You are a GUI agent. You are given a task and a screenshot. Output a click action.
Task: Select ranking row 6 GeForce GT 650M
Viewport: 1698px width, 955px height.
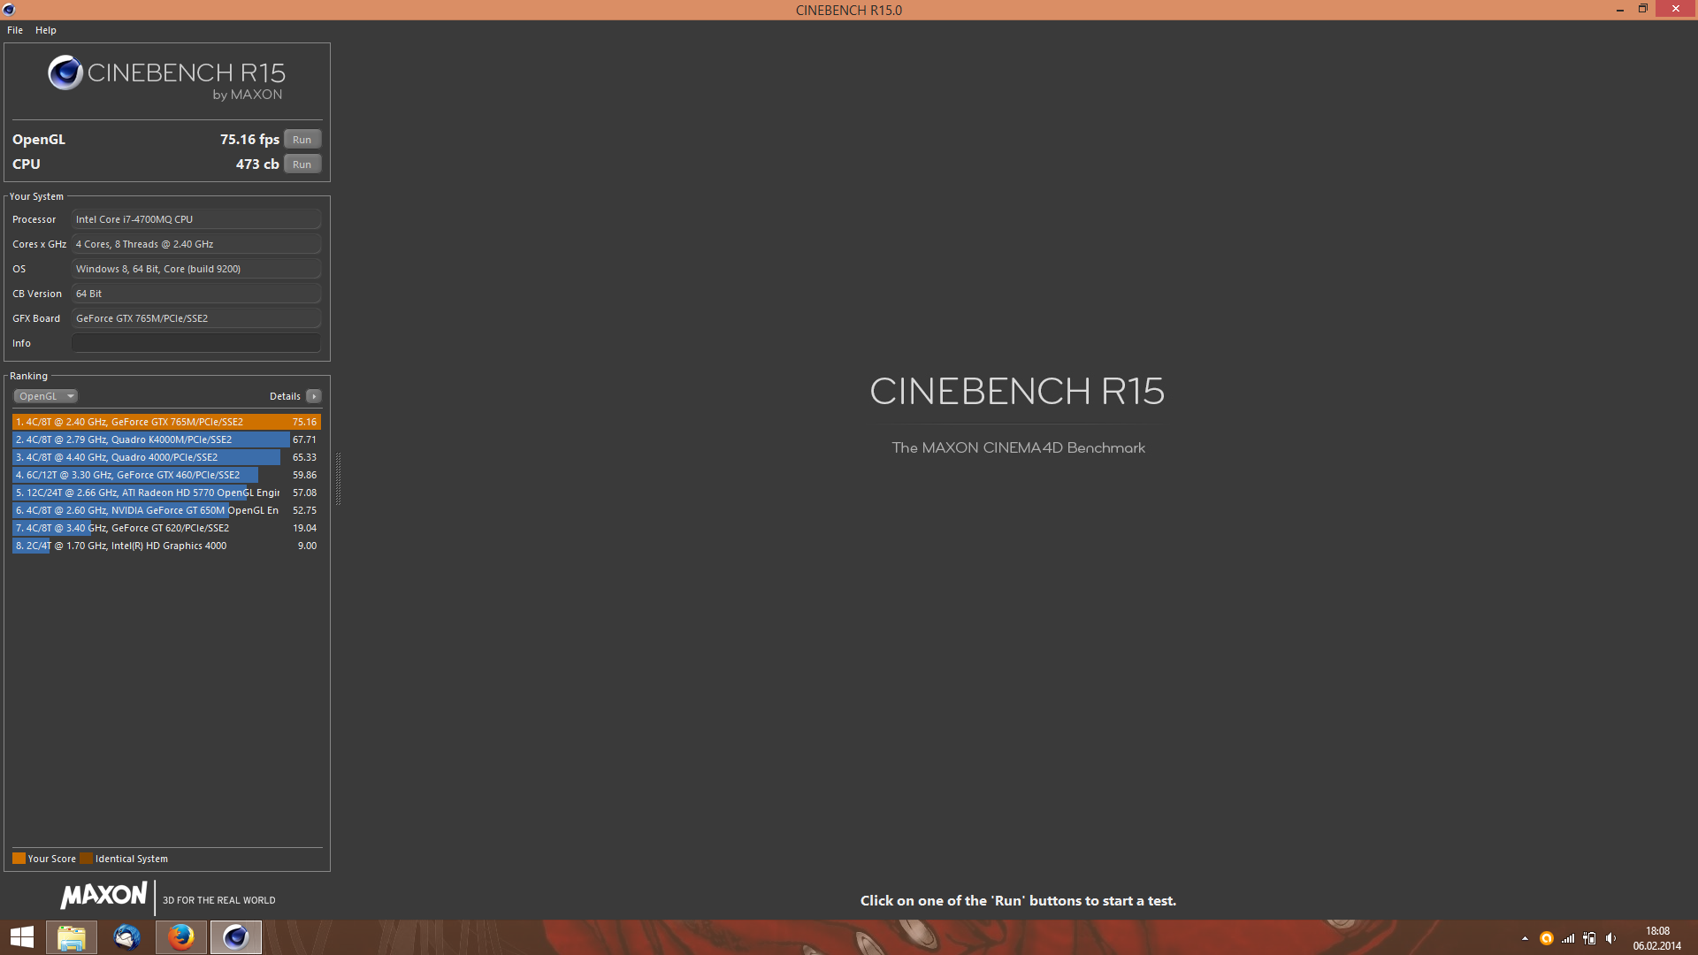click(x=166, y=510)
